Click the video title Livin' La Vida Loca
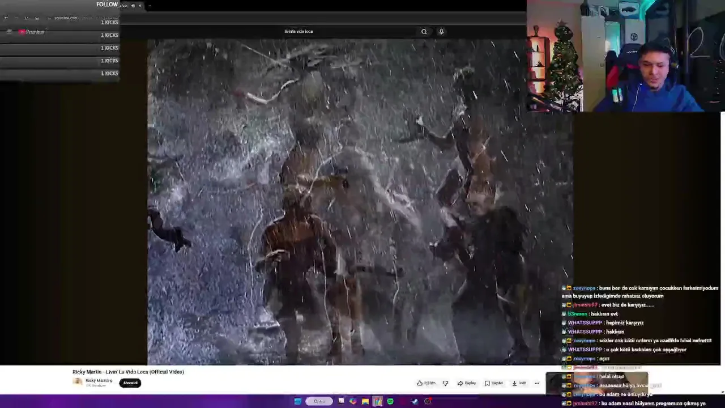This screenshot has height=408, width=725. click(x=128, y=372)
